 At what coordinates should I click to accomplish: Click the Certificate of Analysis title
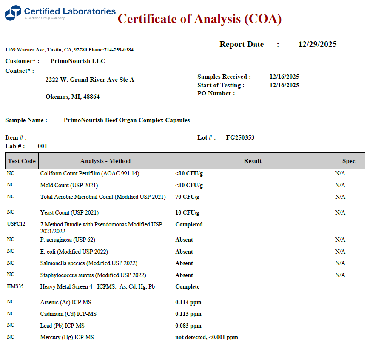pos(199,19)
